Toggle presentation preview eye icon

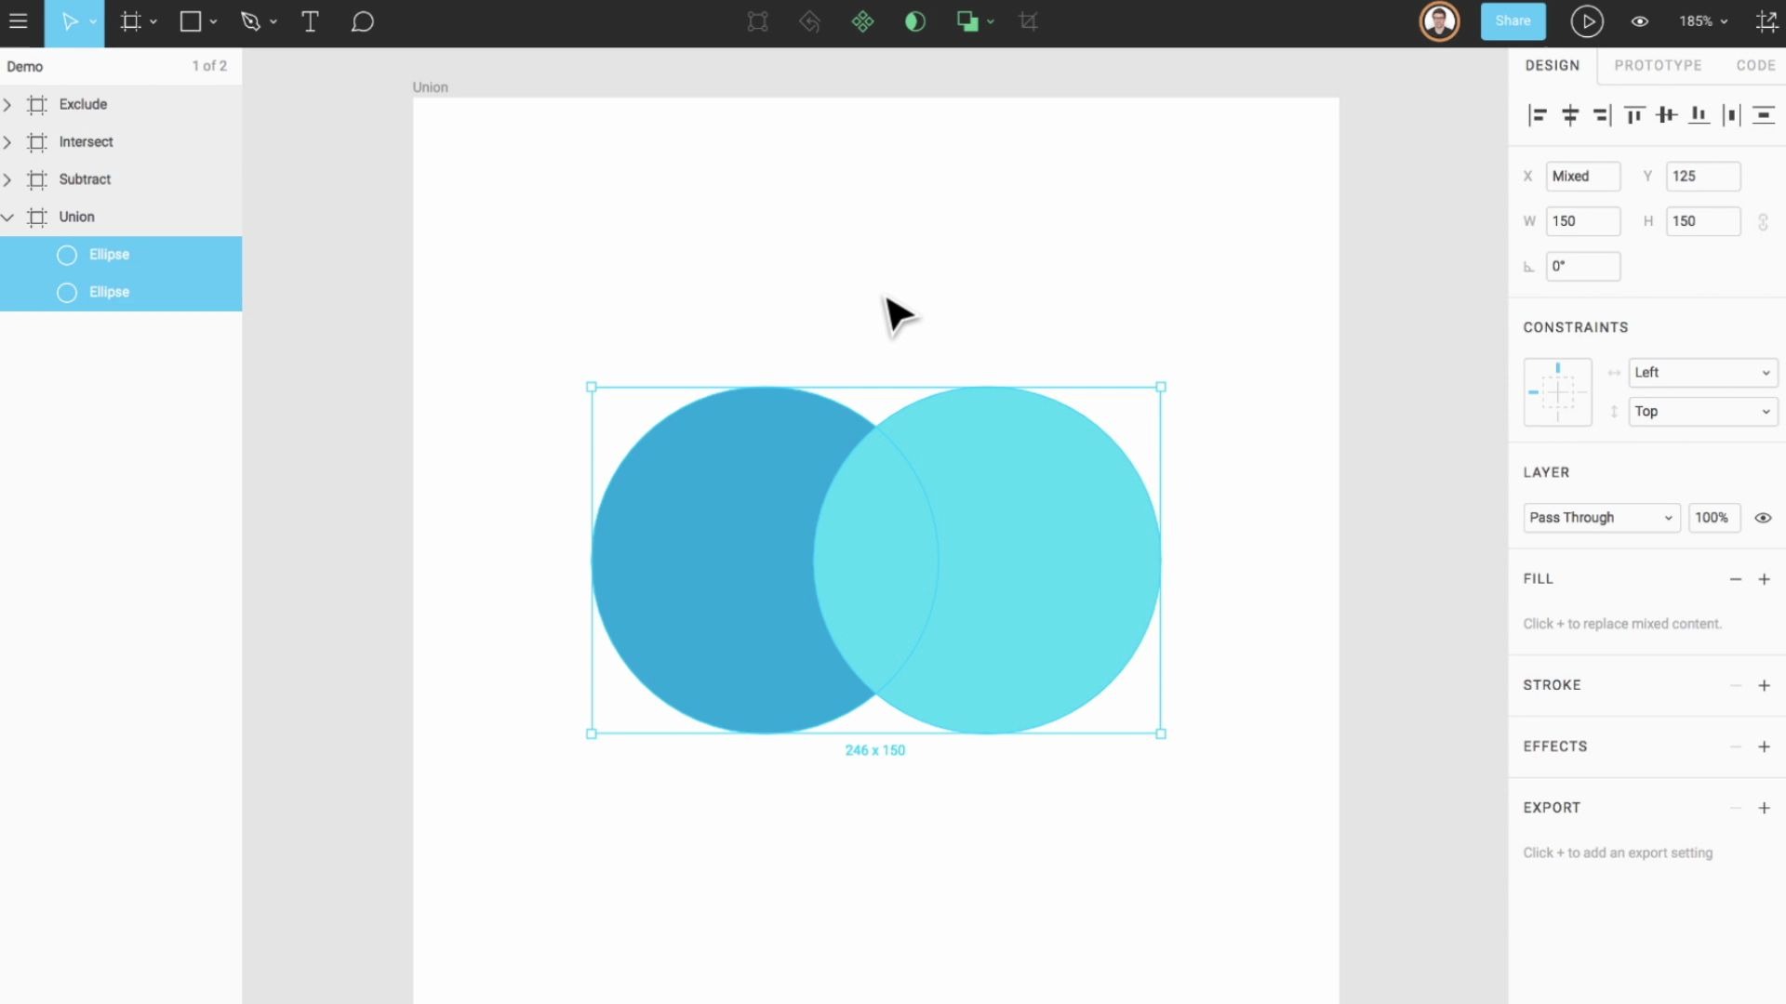click(1639, 21)
